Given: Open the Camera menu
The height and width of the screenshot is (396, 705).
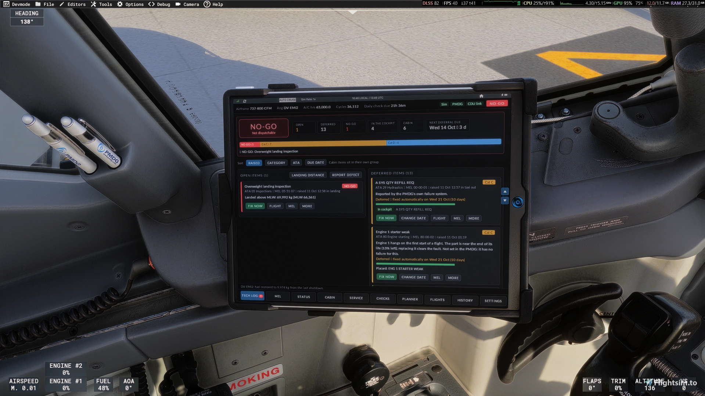Looking at the screenshot, I should (187, 4).
